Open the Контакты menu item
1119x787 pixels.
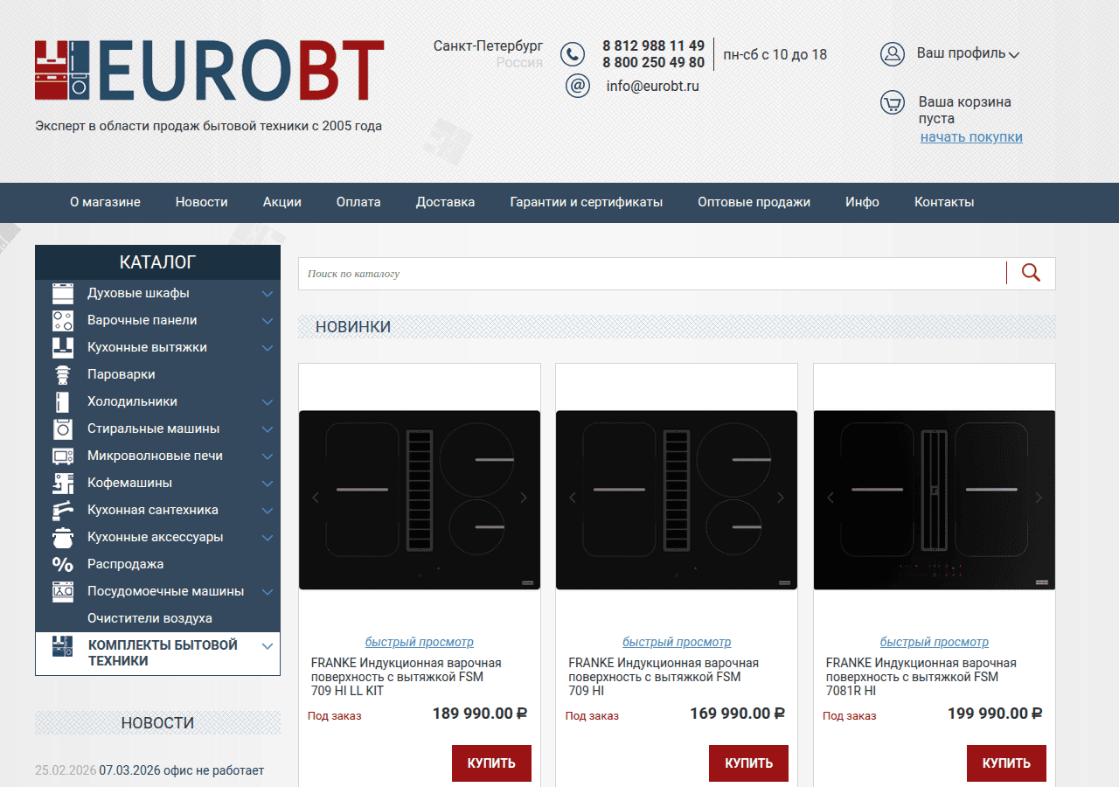(x=944, y=202)
